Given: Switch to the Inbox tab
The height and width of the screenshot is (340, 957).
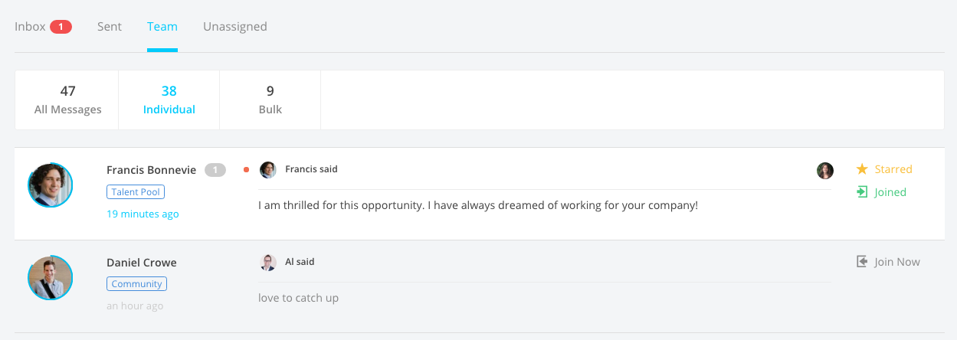Looking at the screenshot, I should click(x=31, y=27).
